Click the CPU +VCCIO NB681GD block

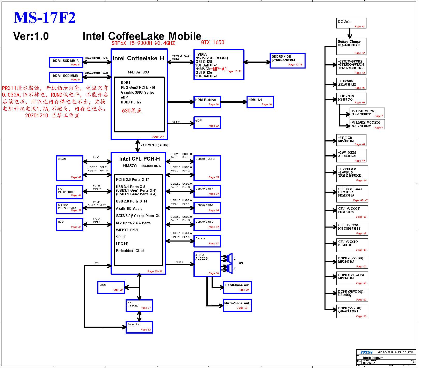(x=352, y=245)
